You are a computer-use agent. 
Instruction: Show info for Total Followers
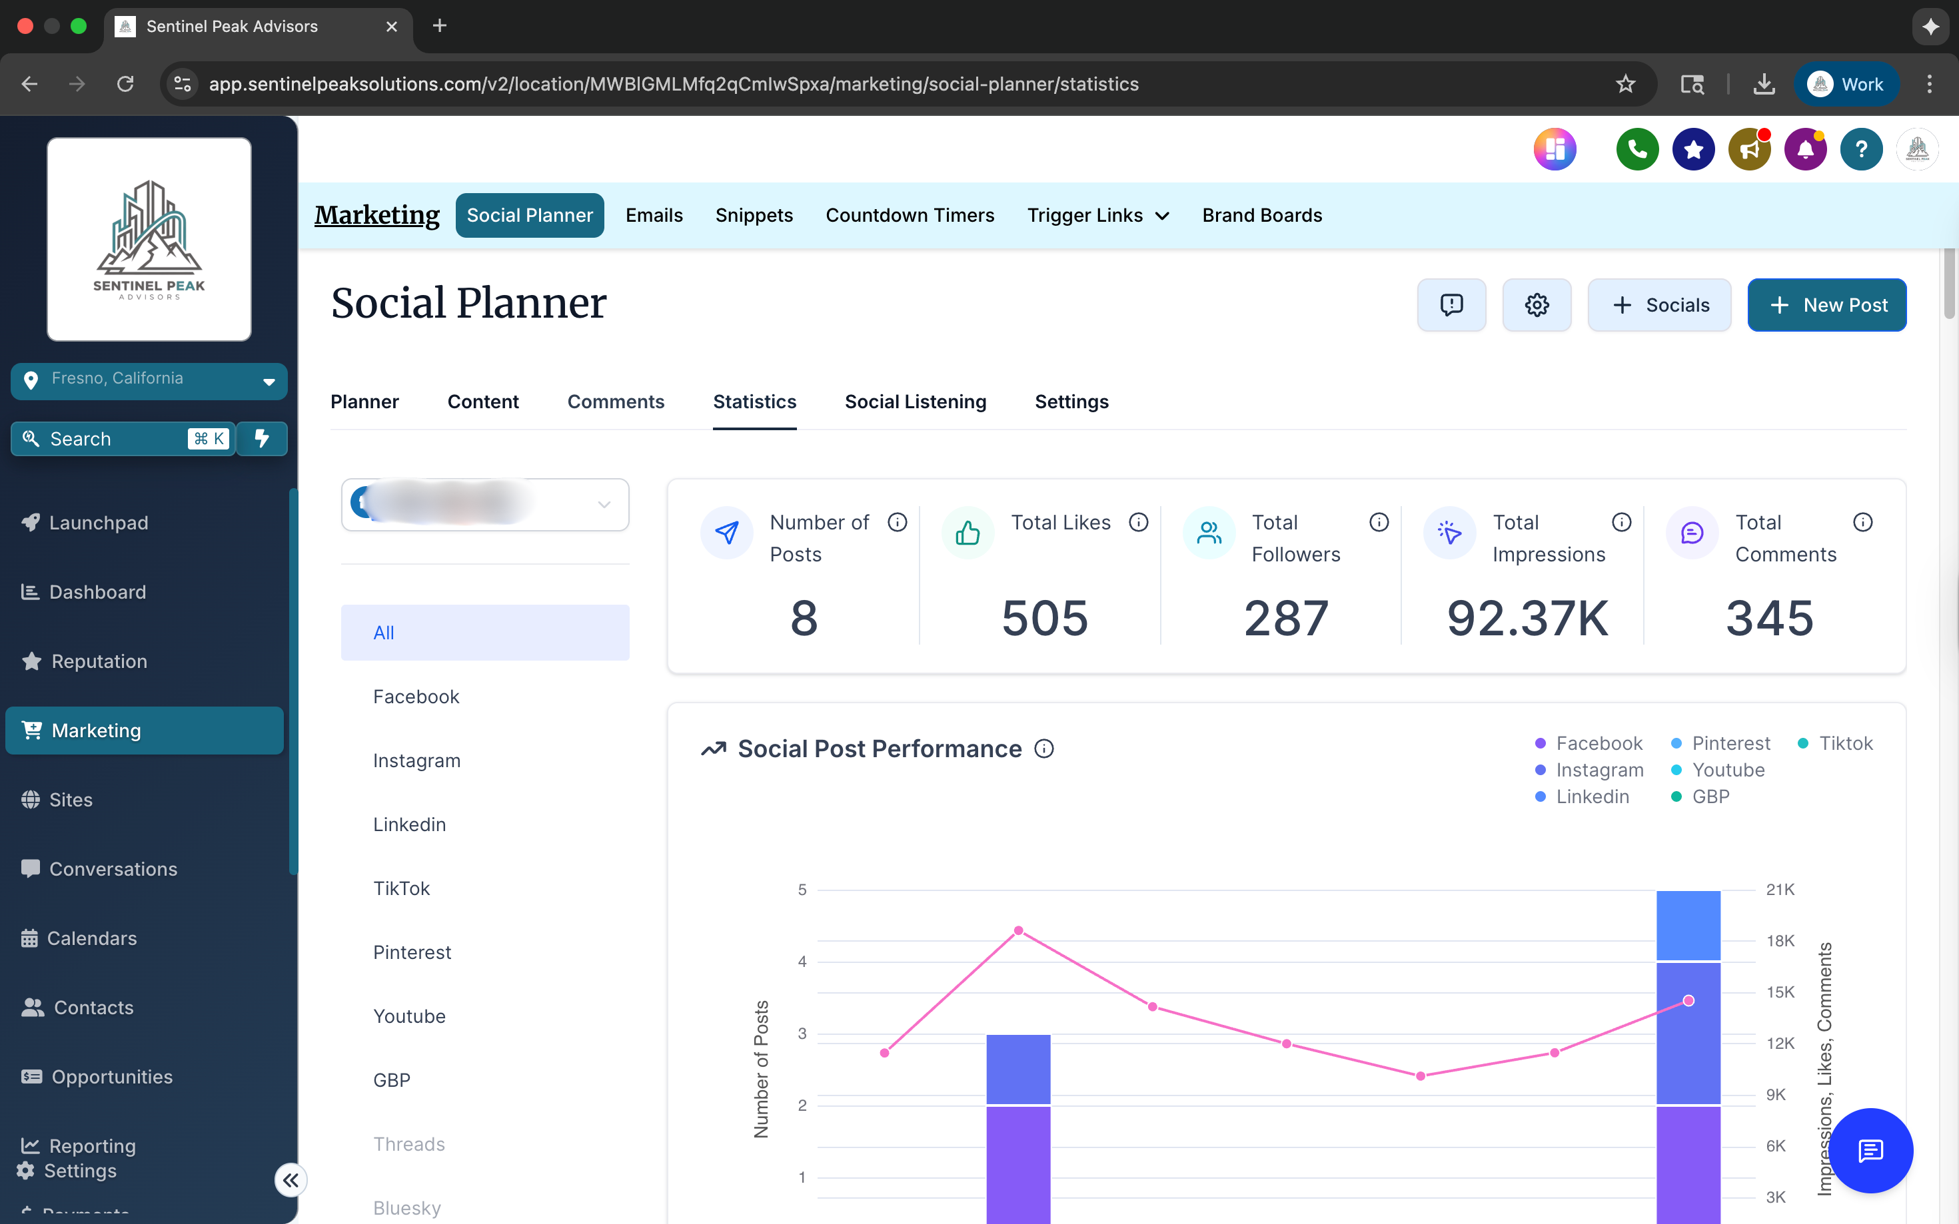1379,522
